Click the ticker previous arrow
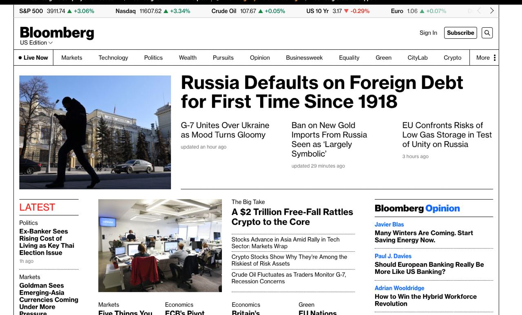Viewport: 522px width, 315px height. pos(479,11)
